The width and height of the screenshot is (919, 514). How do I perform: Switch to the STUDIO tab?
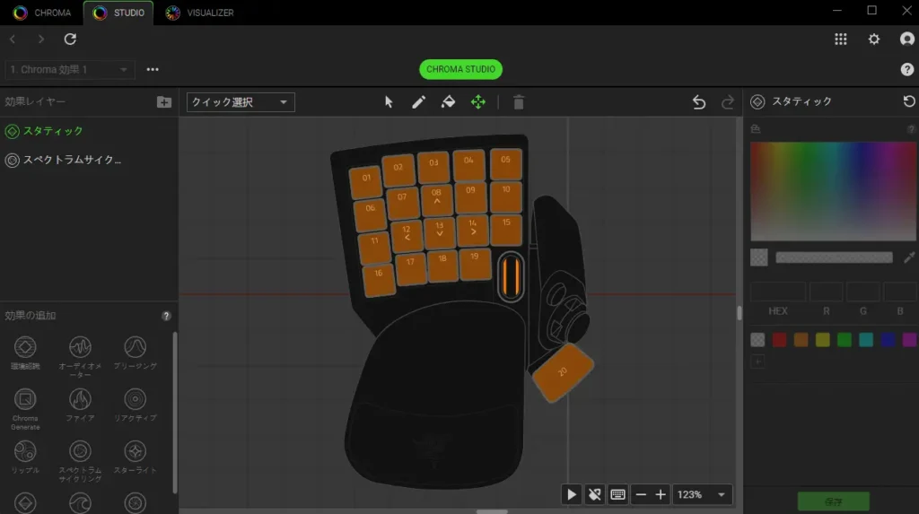[x=118, y=13]
